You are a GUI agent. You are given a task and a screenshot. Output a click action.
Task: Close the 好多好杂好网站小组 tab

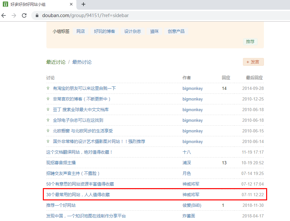pos(71,4)
